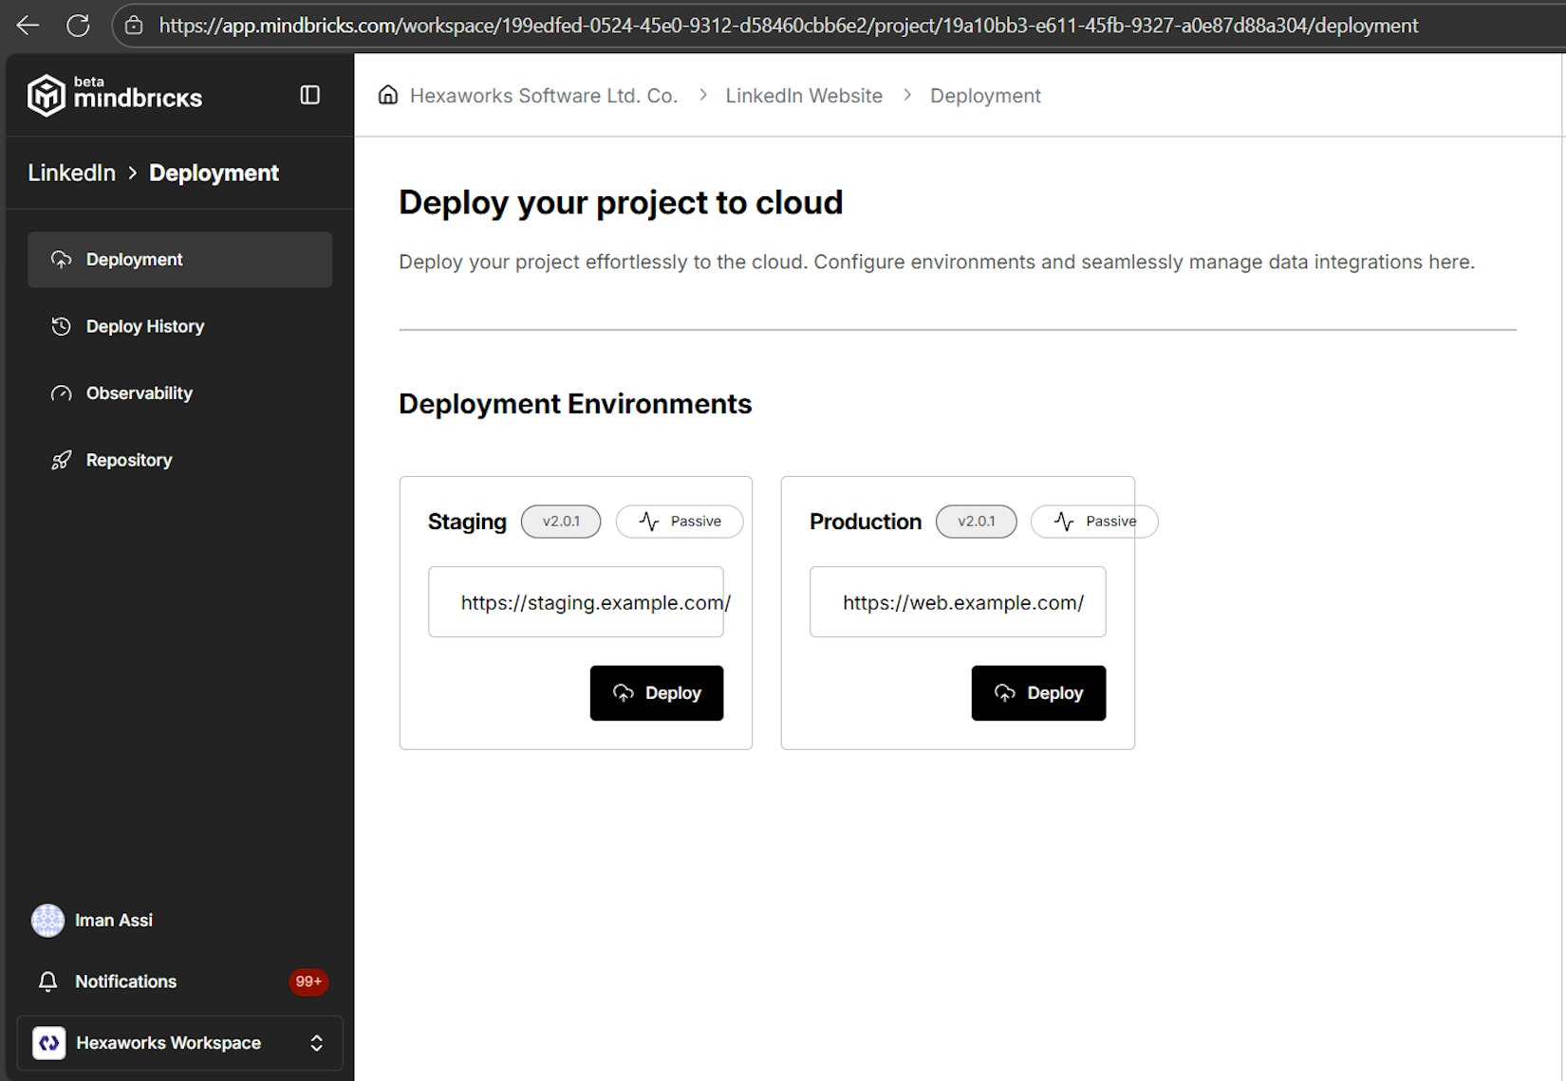The height and width of the screenshot is (1081, 1566).
Task: Deploy the Staging environment
Action: click(656, 693)
